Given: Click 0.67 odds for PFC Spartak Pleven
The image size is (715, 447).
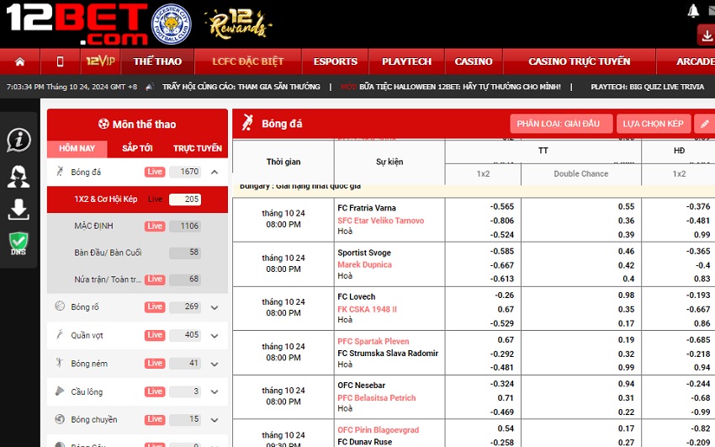Looking at the screenshot, I should [506, 340].
